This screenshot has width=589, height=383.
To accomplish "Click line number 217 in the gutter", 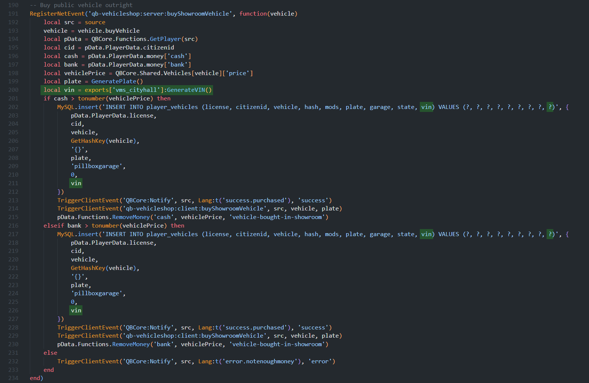I will click(x=13, y=234).
